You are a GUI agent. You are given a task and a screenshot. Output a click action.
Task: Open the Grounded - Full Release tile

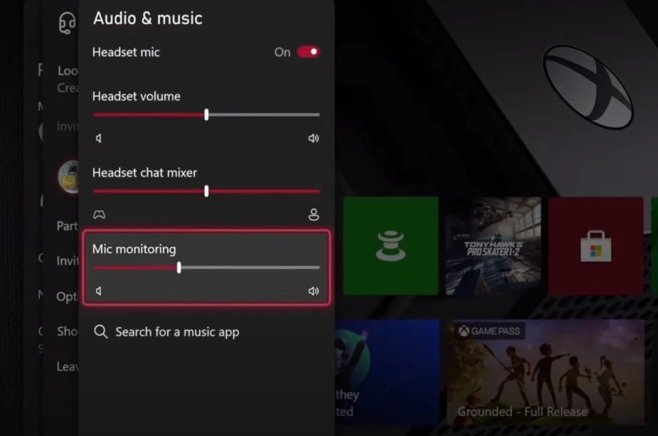pyautogui.click(x=546, y=373)
